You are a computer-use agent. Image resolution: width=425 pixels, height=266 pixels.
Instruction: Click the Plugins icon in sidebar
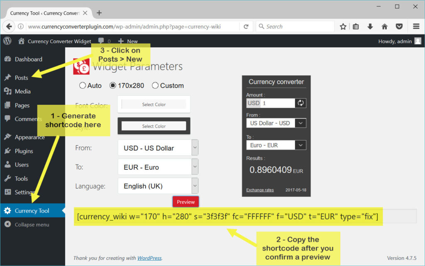point(7,151)
